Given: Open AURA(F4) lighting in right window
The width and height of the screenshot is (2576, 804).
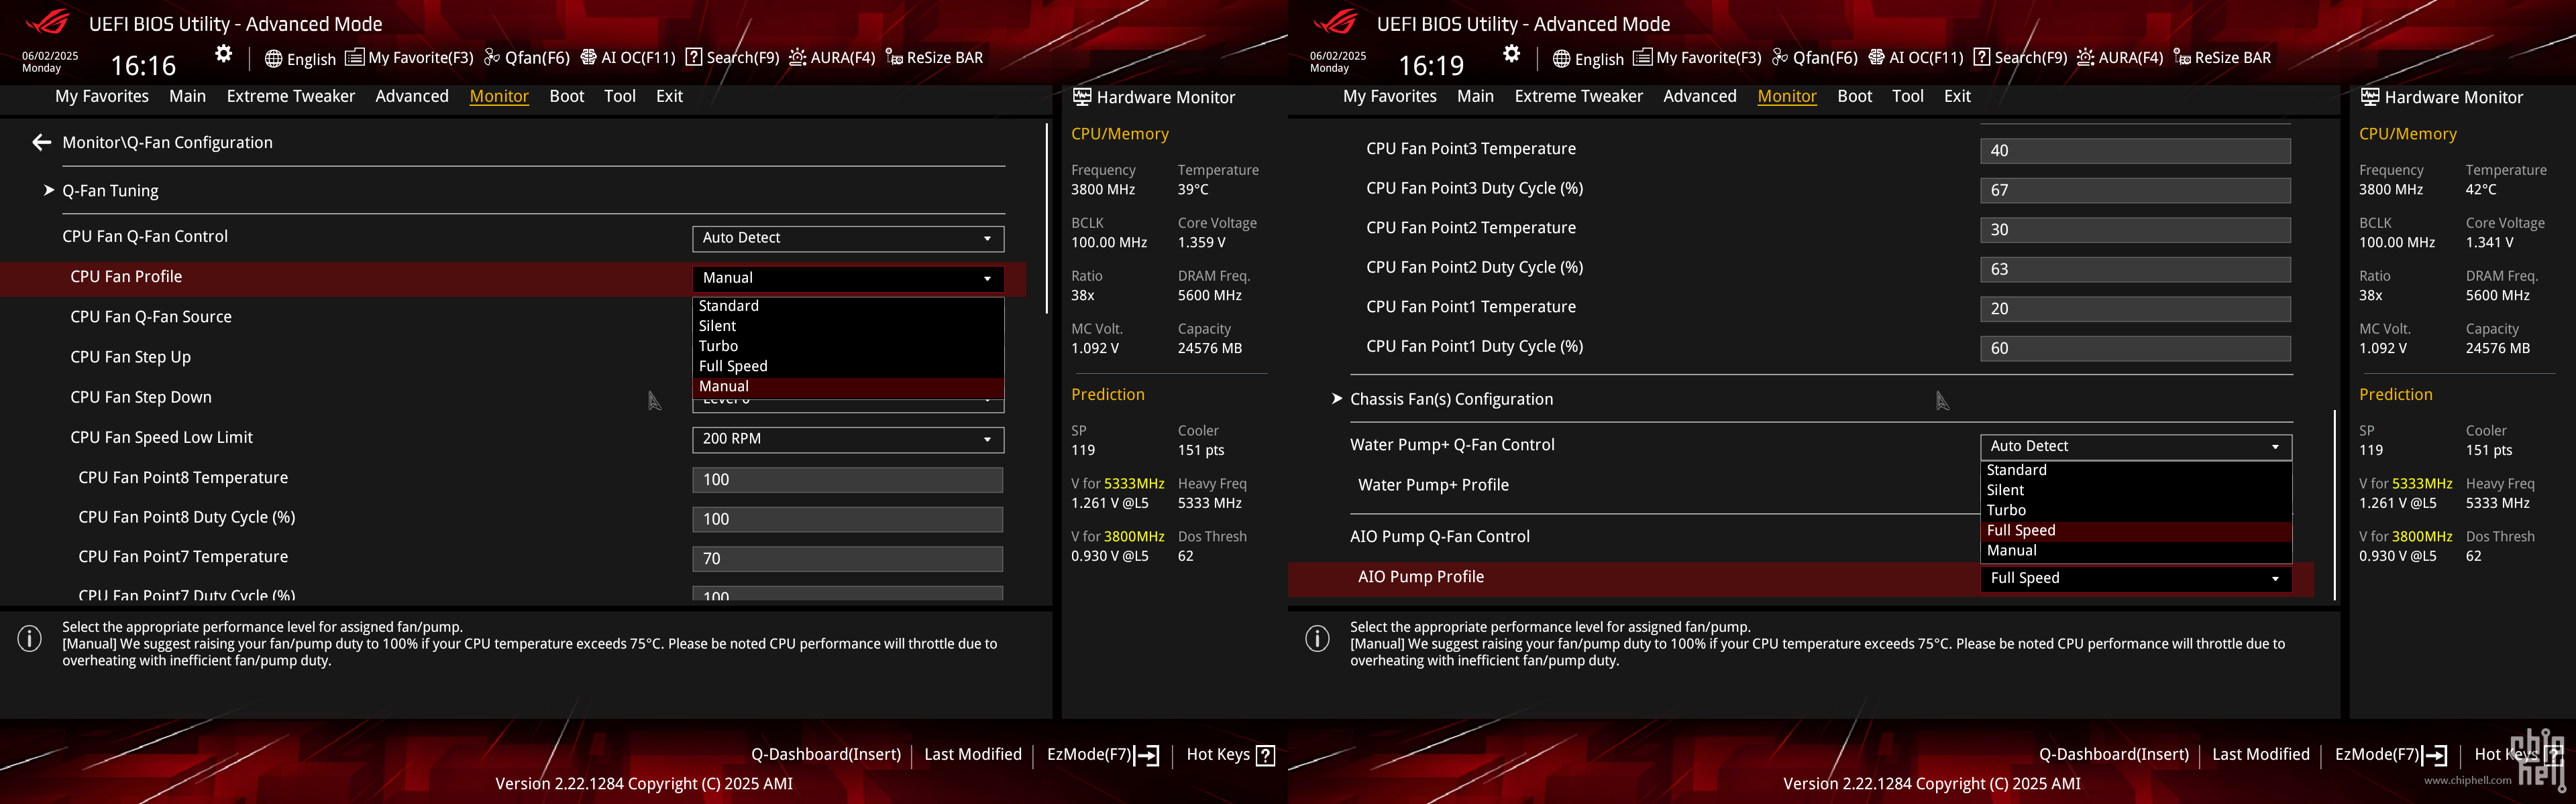Looking at the screenshot, I should coord(2120,58).
